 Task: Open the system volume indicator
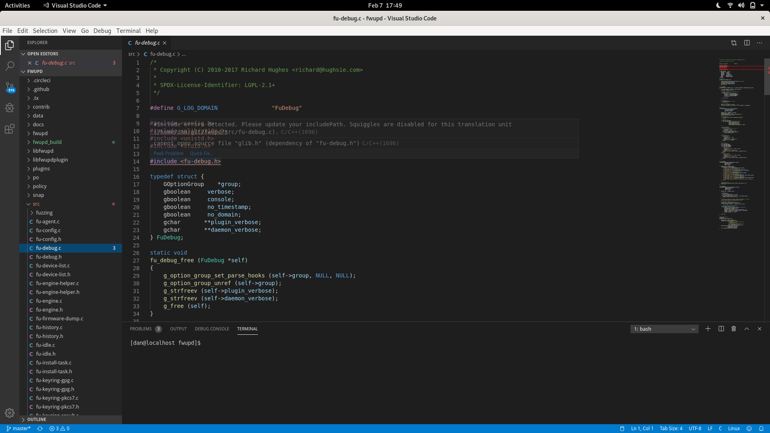click(741, 5)
